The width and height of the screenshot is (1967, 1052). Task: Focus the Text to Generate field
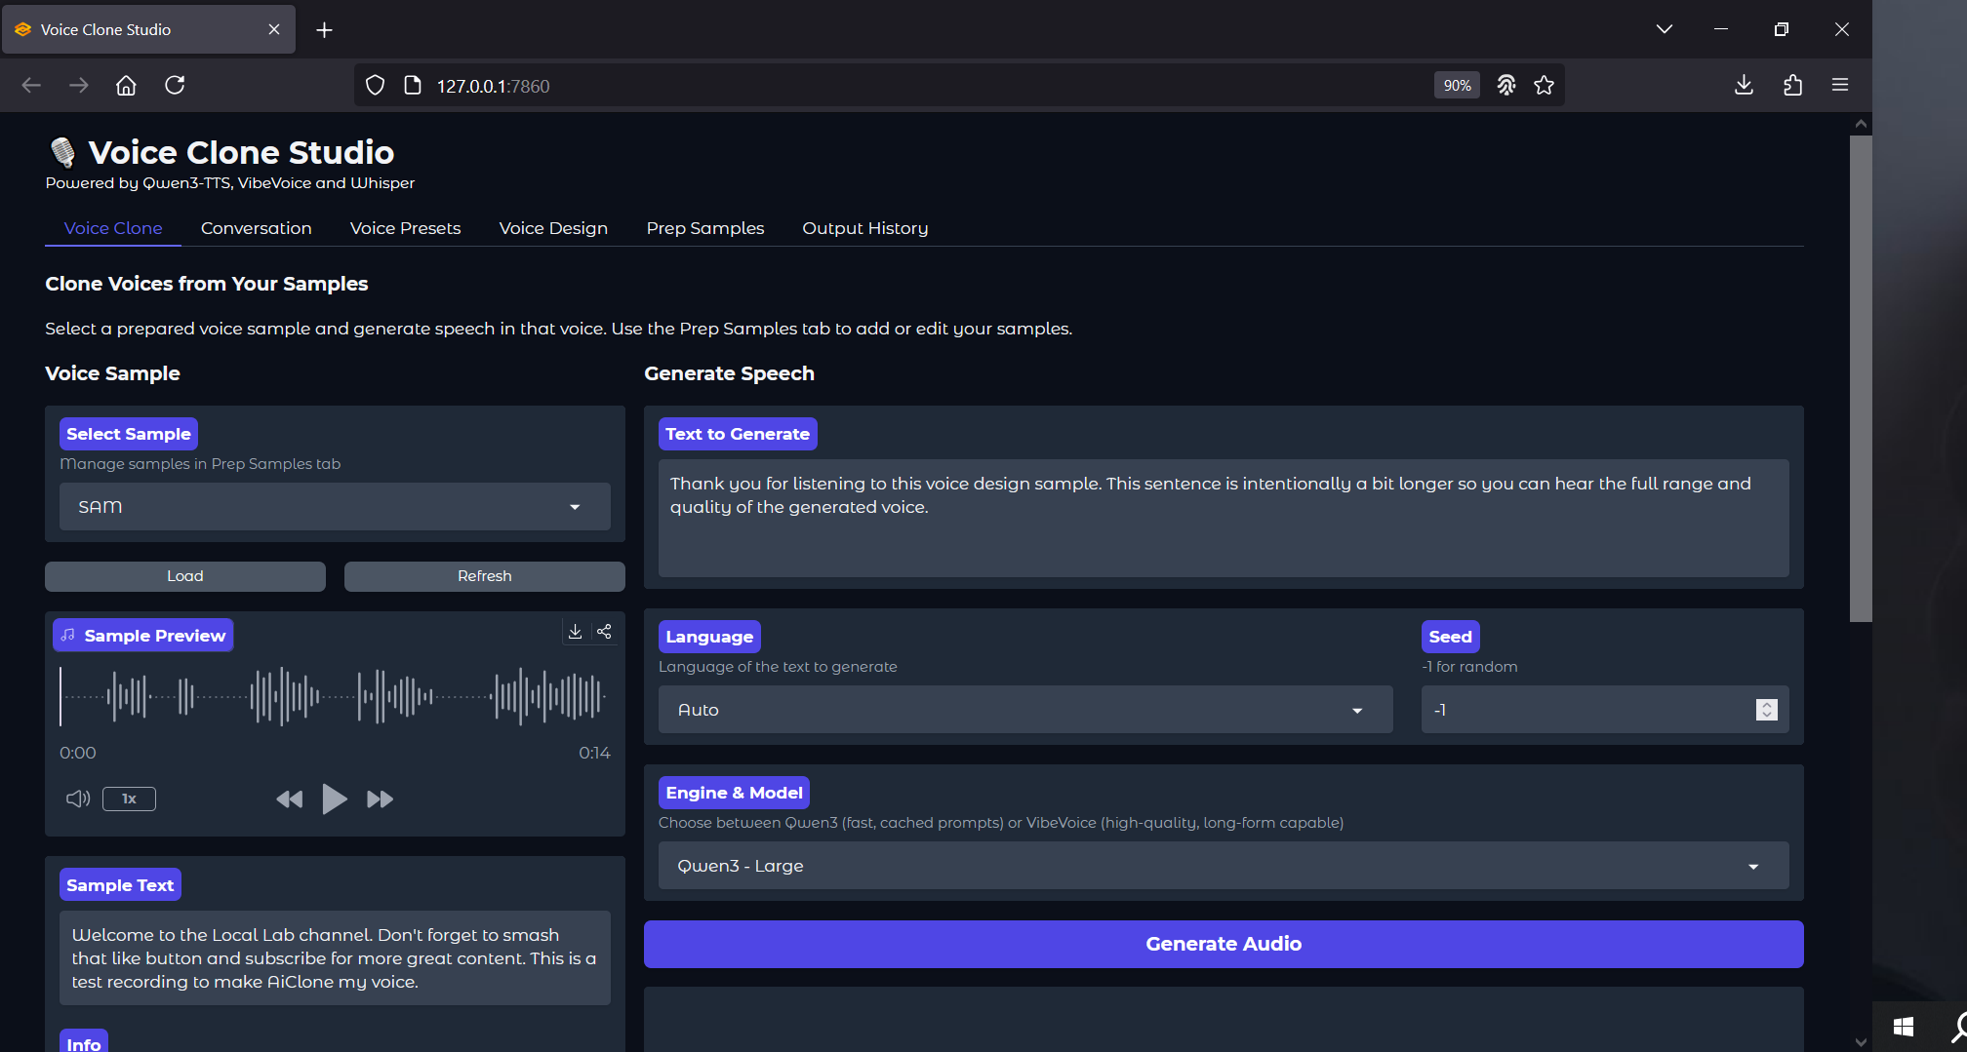1224,518
